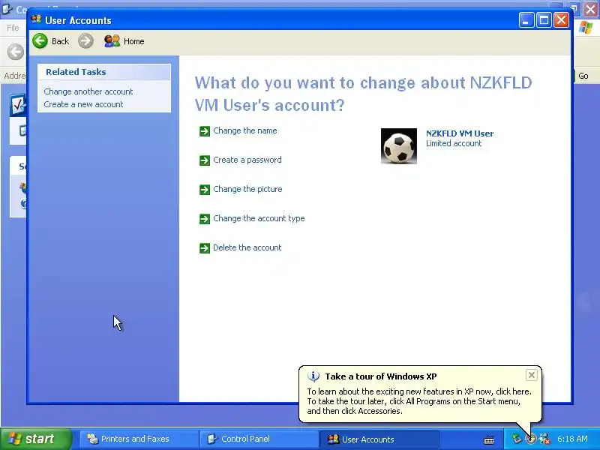Click the info icon in the tour balloon

313,376
